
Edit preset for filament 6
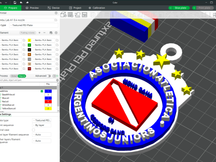57,49
